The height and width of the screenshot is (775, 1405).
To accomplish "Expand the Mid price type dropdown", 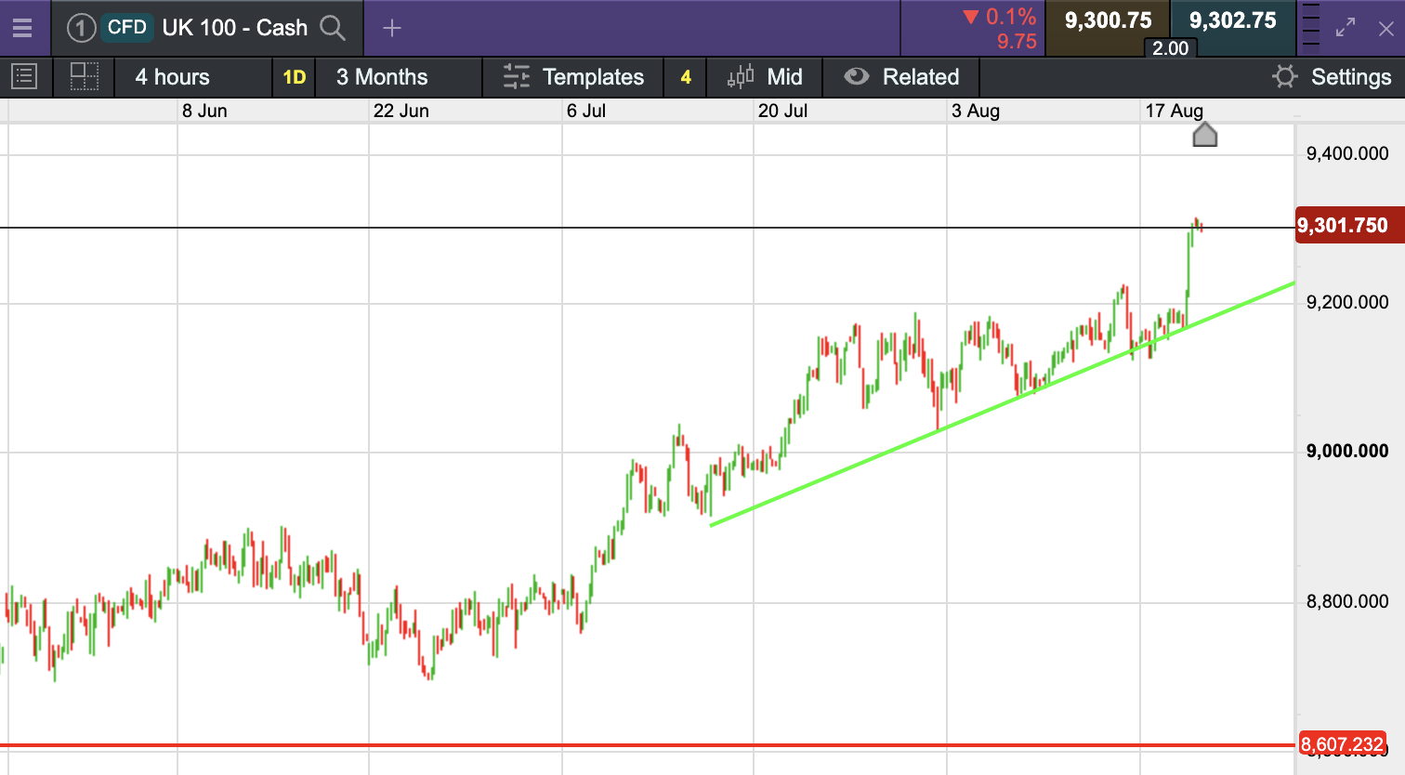I will click(x=765, y=77).
